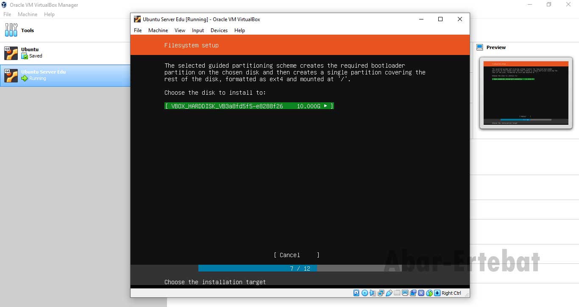The image size is (579, 307).
Task: Open the File menu in the VM window
Action: [138, 30]
